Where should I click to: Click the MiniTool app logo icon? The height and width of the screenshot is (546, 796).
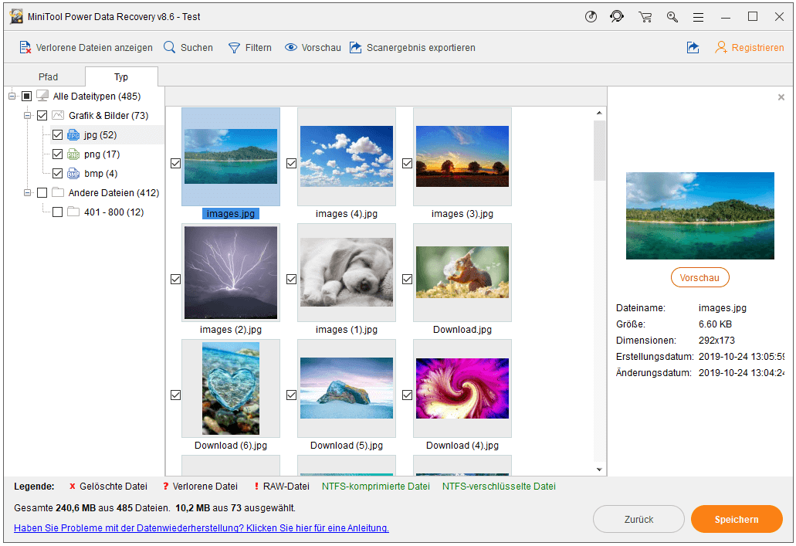[x=16, y=17]
